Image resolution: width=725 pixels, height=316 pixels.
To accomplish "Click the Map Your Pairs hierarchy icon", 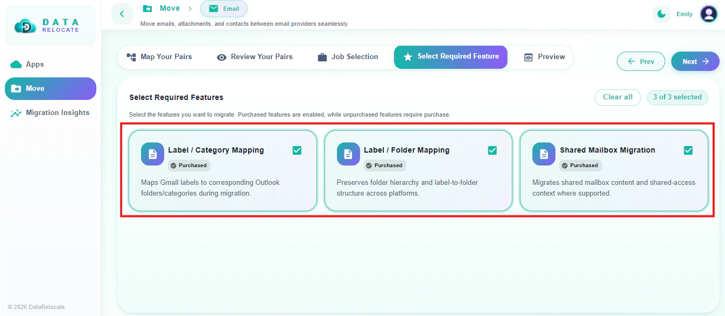I will [131, 57].
